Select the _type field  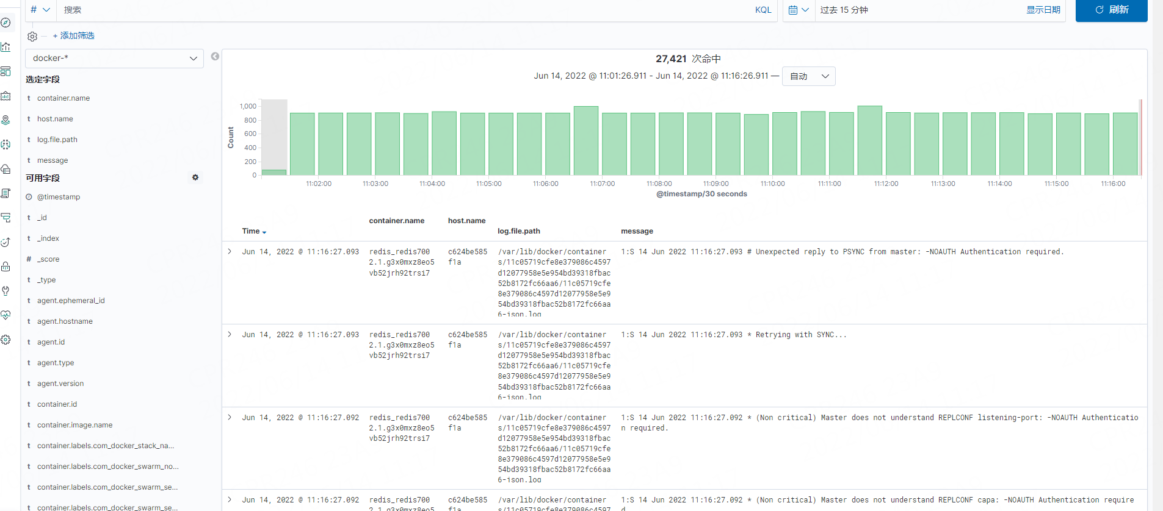pos(46,280)
